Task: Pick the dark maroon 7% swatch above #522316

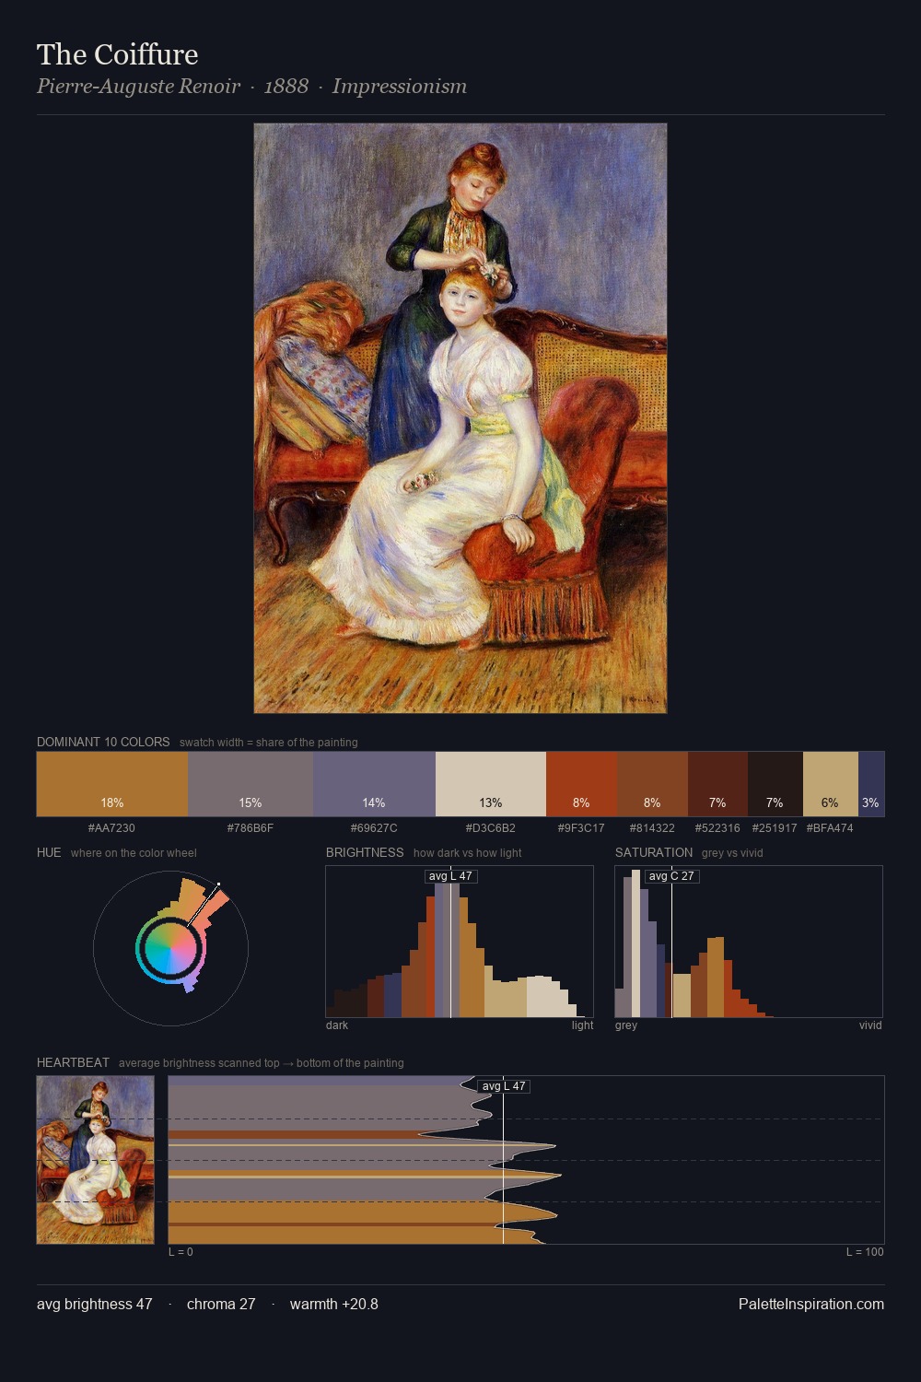Action: pyautogui.click(x=717, y=784)
